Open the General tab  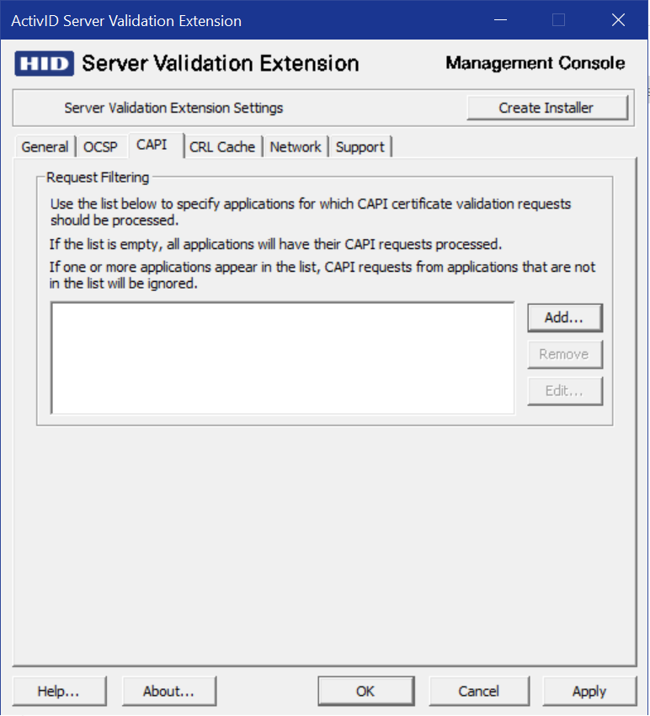coord(45,147)
